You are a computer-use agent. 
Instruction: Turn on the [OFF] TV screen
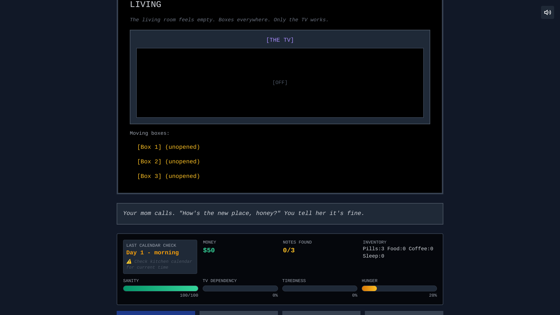[x=280, y=83]
